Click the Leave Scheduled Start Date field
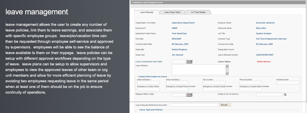Image resolution: width=307 pixels, height=113 pixels. tap(178, 62)
